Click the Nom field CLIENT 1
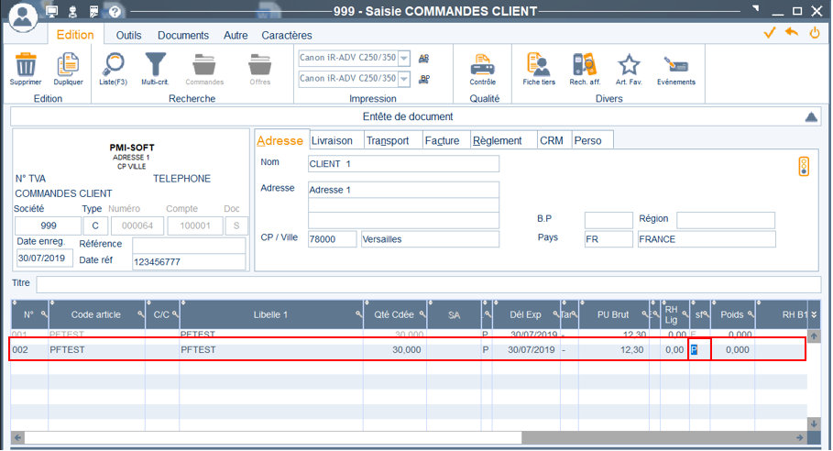This screenshot has height=451, width=833. pyautogui.click(x=403, y=163)
